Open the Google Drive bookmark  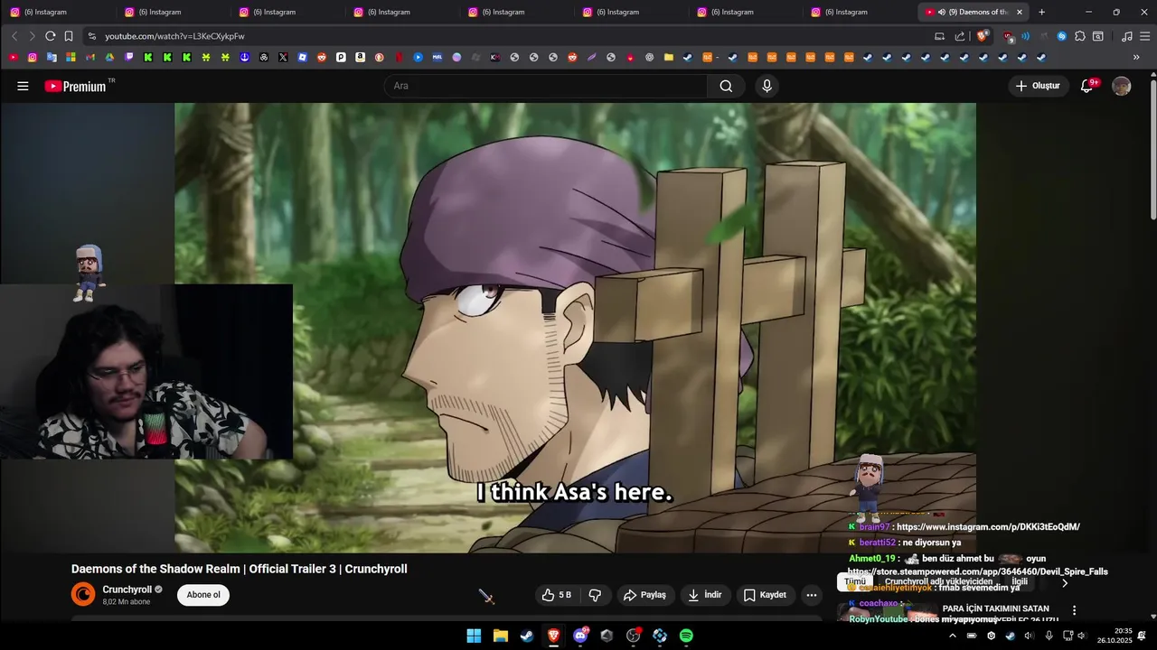[x=109, y=57]
